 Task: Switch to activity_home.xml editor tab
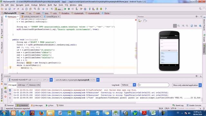click(x=31, y=16)
